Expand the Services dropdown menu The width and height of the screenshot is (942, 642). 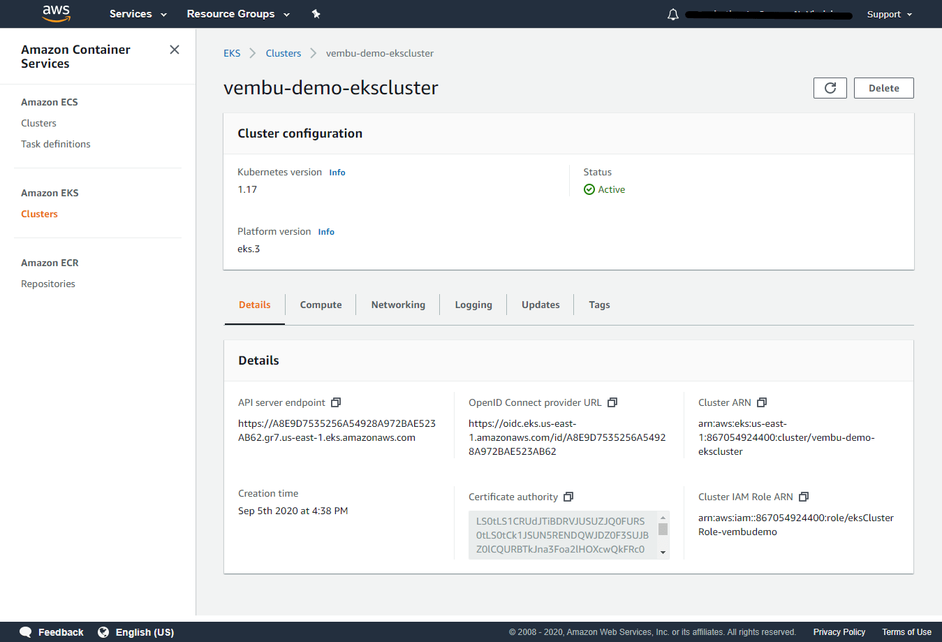point(138,14)
